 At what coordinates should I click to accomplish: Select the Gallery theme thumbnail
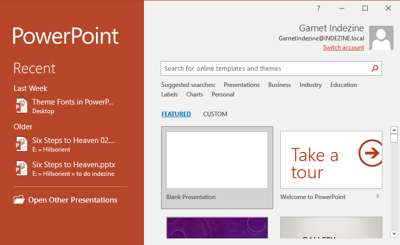tap(331, 228)
